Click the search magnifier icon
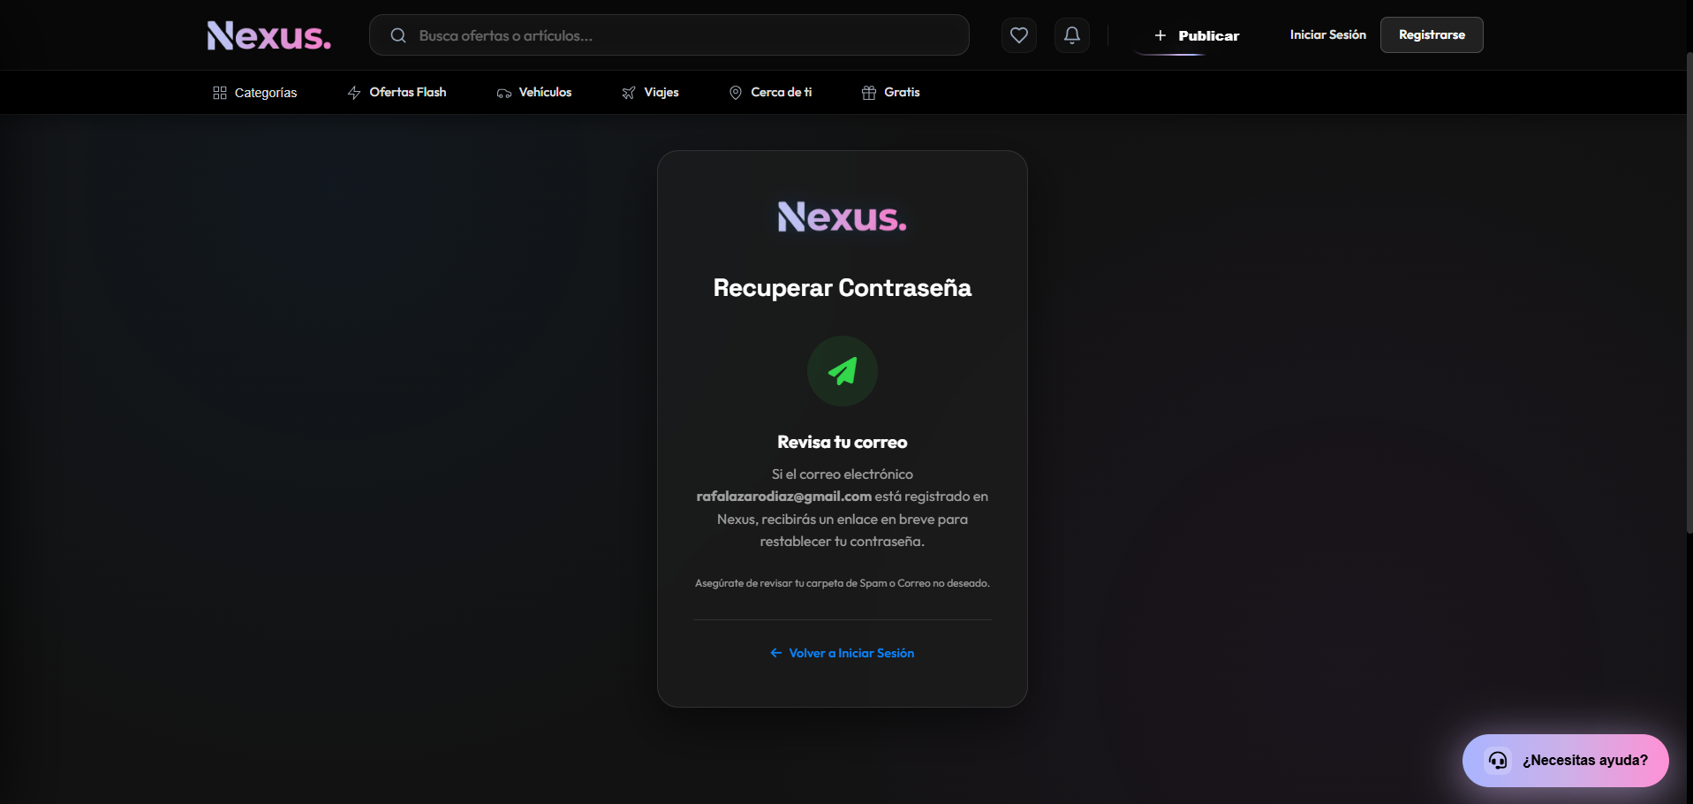Image resolution: width=1693 pixels, height=804 pixels. [x=398, y=35]
